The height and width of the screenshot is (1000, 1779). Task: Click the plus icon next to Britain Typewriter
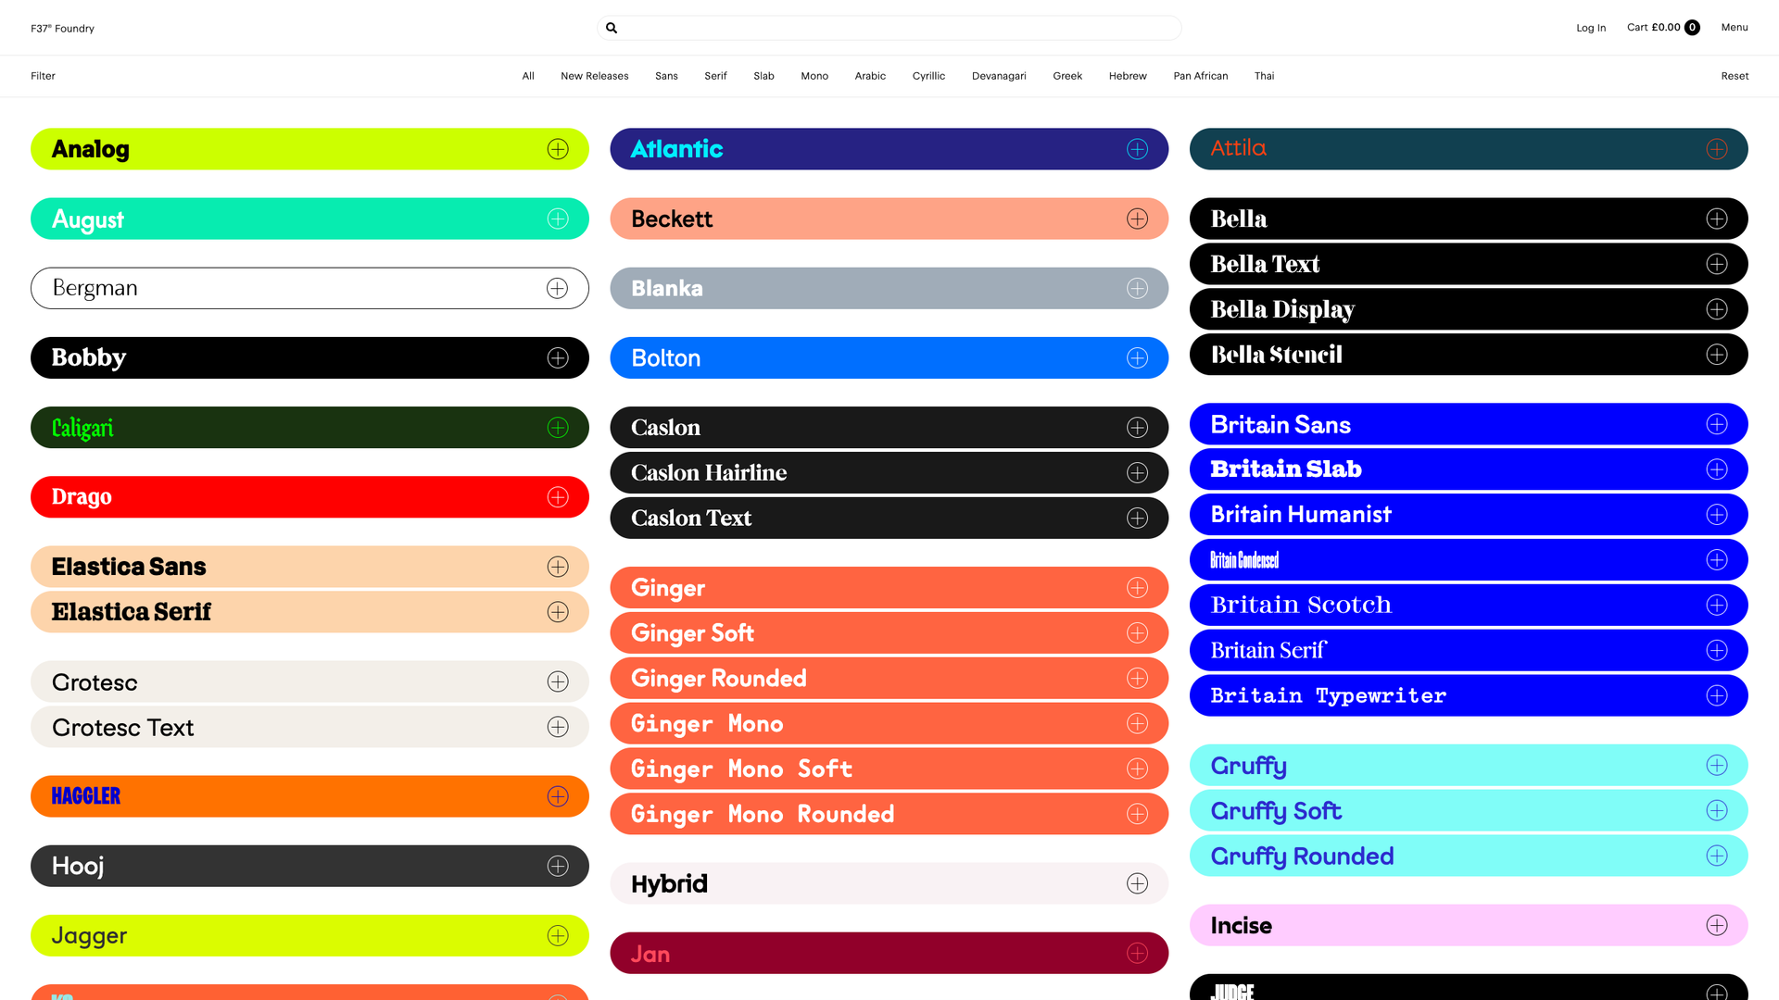point(1717,694)
